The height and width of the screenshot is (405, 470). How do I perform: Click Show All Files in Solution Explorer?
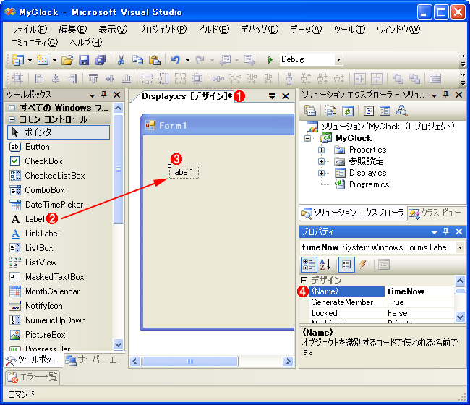tap(331, 111)
